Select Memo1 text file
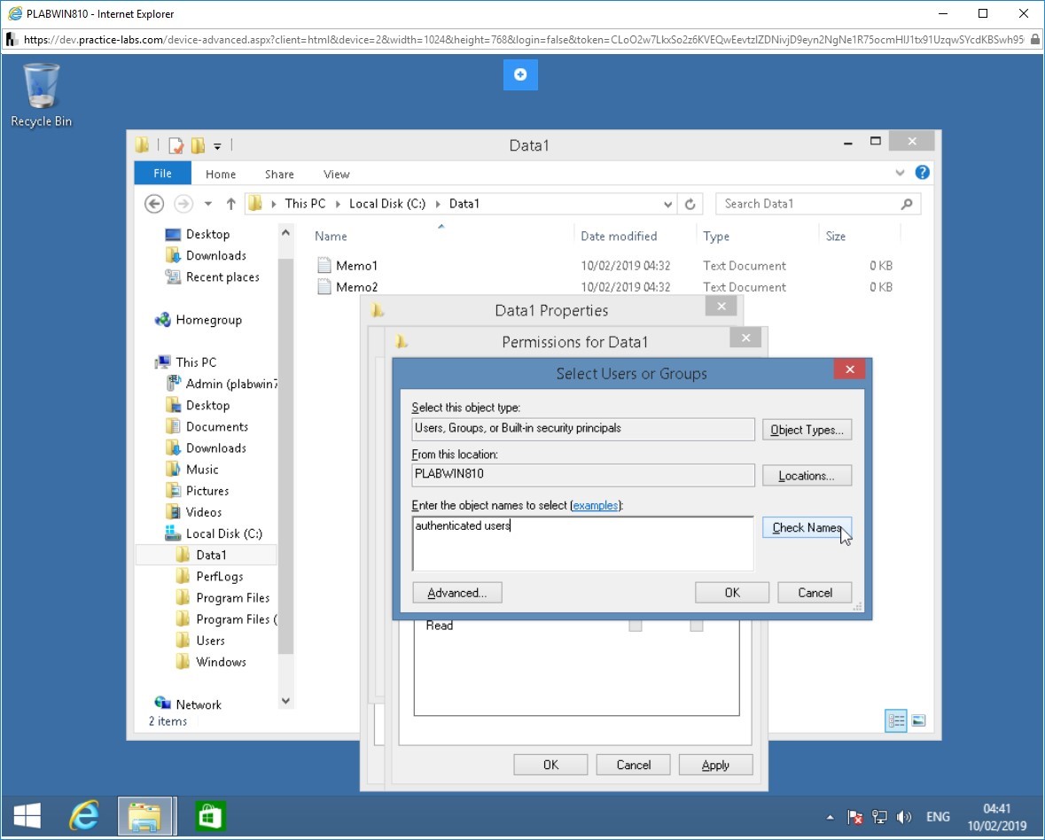The width and height of the screenshot is (1045, 840). (356, 266)
